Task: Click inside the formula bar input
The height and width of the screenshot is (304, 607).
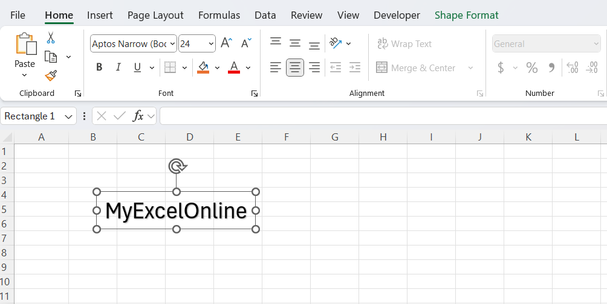Action: coord(383,116)
